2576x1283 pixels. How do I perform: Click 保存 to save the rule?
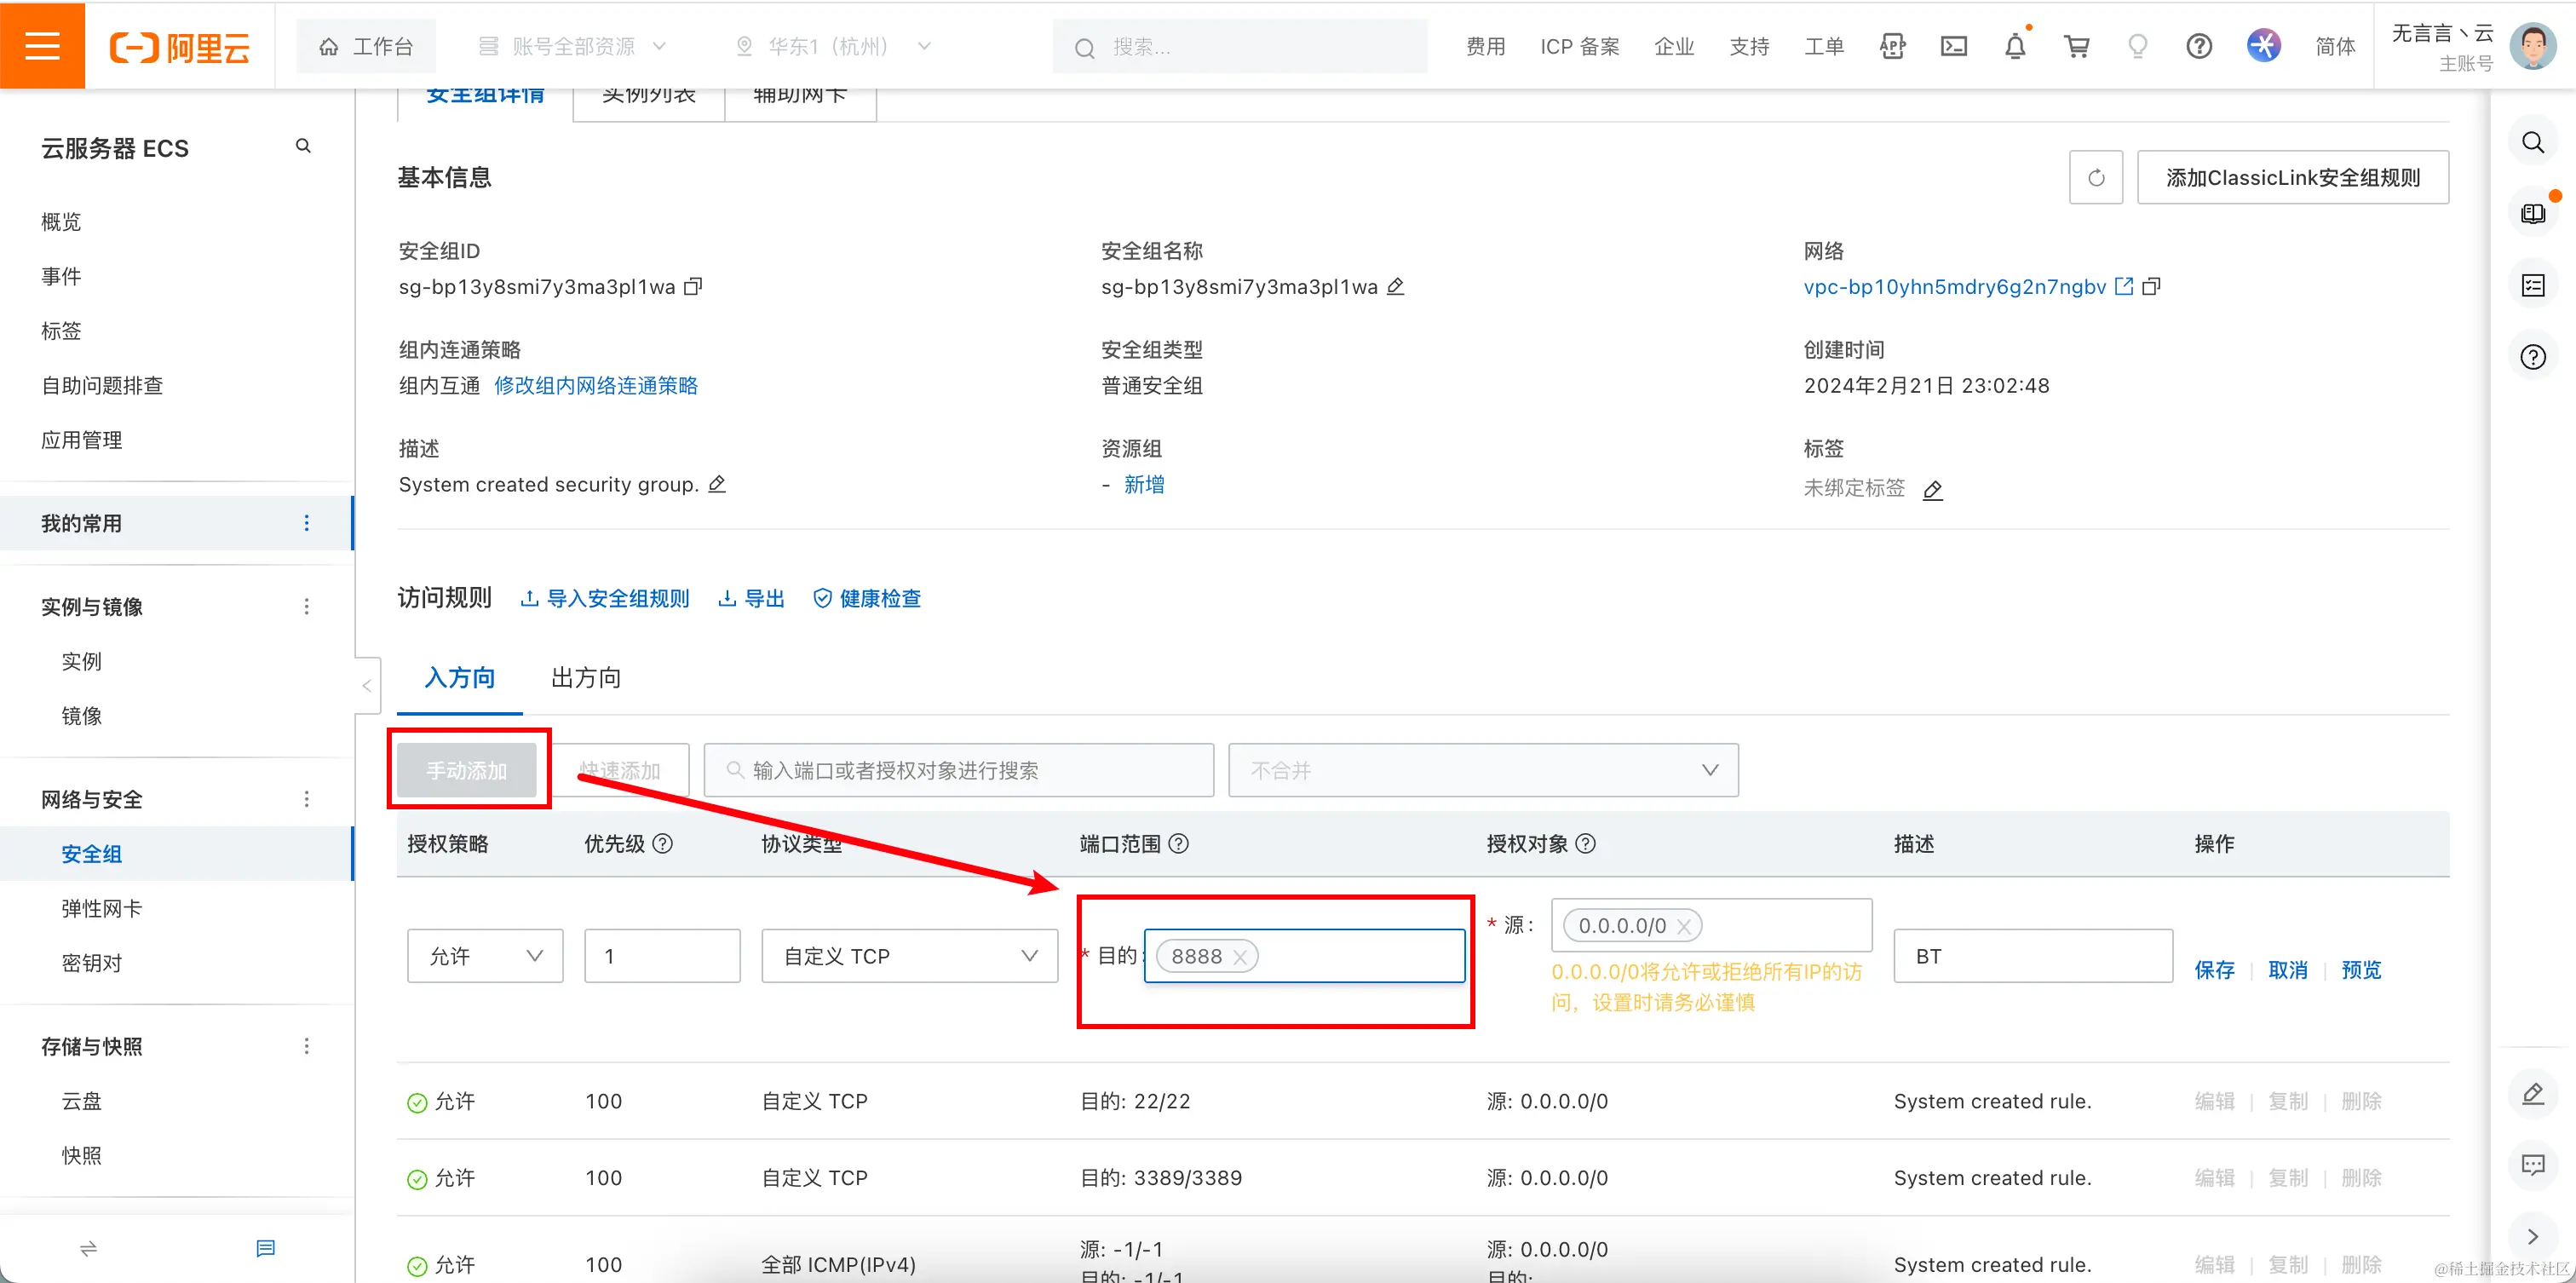click(x=2214, y=970)
